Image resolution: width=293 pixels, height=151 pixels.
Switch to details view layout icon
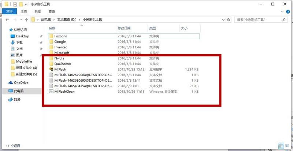pos(281,146)
